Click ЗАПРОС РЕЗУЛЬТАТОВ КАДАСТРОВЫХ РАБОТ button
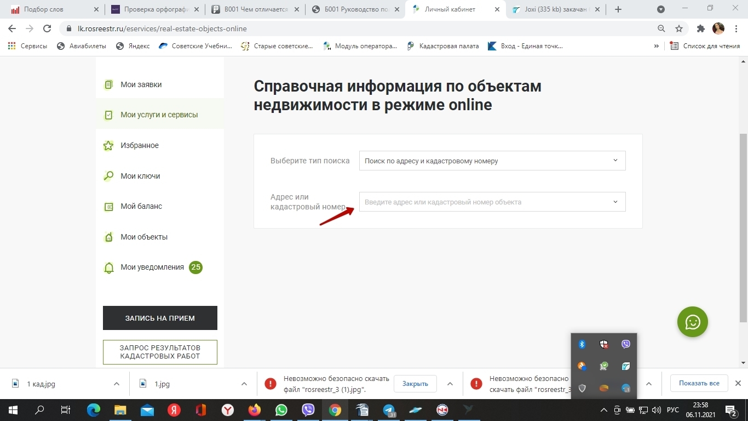Viewport: 748px width, 421px height. (160, 352)
